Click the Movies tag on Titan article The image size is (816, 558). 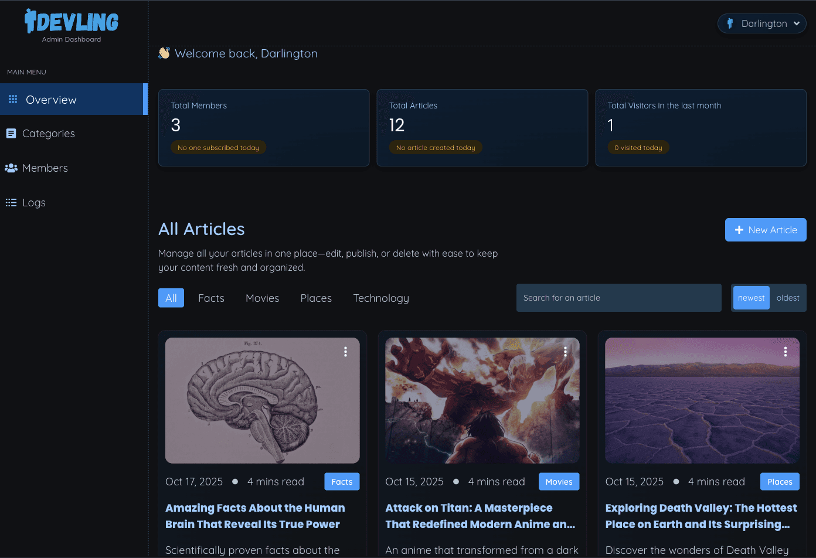pyautogui.click(x=559, y=482)
